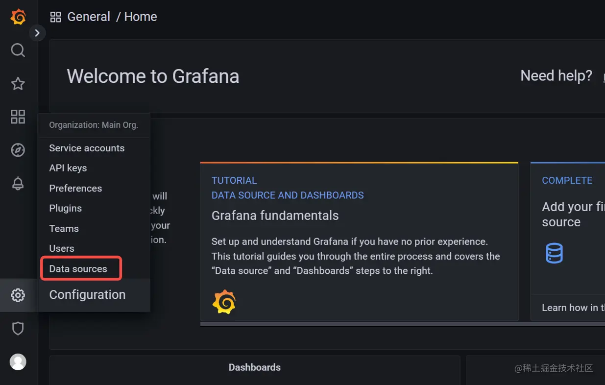Click the Configuration gear icon
Screen dimensions: 605x385
[x=18, y=295]
